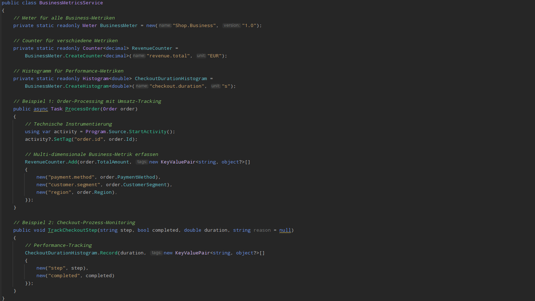Click the BusinessMetricsService class name

point(71,3)
